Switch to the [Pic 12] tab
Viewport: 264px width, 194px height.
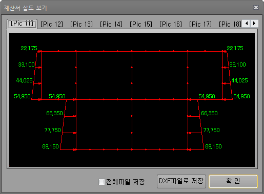pyautogui.click(x=52, y=24)
